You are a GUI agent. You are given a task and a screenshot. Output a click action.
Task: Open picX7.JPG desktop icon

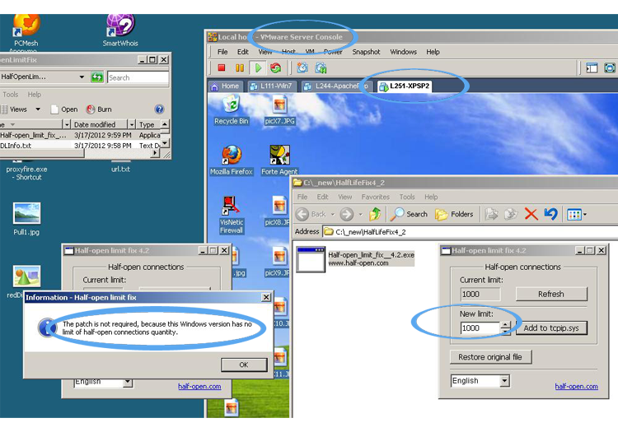pos(280,111)
